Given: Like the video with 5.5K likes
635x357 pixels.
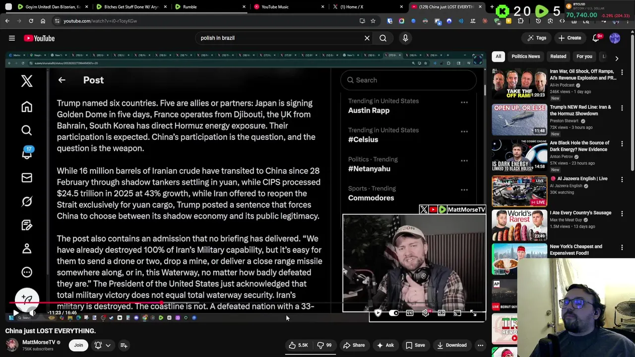Looking at the screenshot, I should 299,345.
